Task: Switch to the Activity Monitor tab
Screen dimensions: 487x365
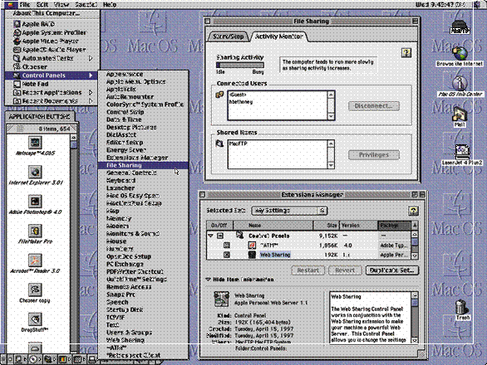Action: tap(278, 36)
